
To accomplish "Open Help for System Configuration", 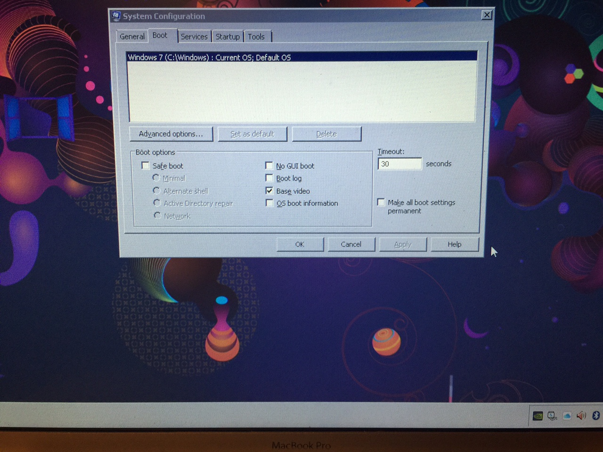I will tap(455, 244).
